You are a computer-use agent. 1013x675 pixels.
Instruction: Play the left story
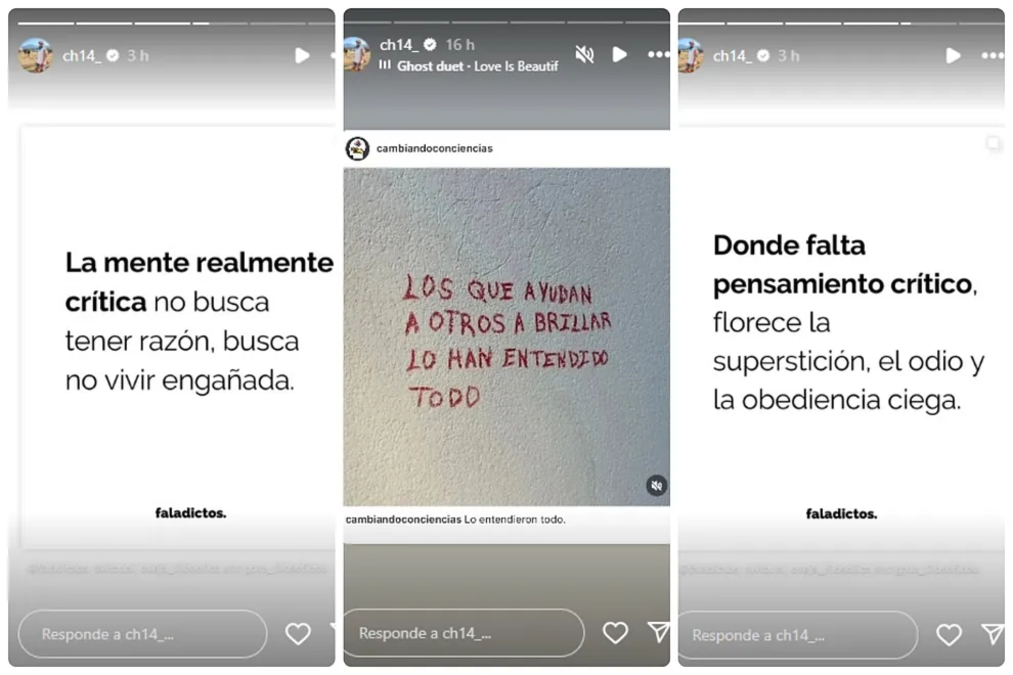pos(302,55)
